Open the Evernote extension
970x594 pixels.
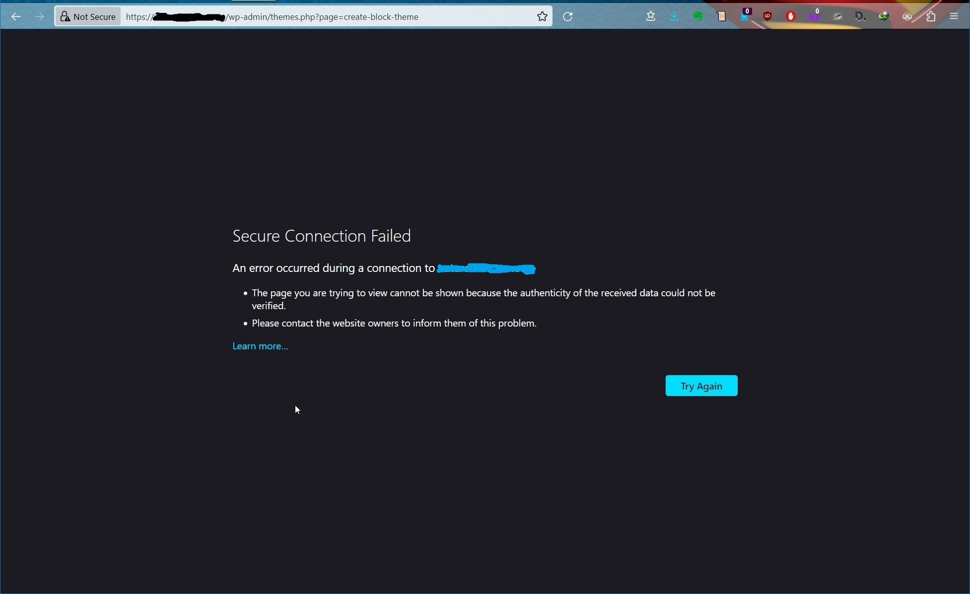[697, 16]
